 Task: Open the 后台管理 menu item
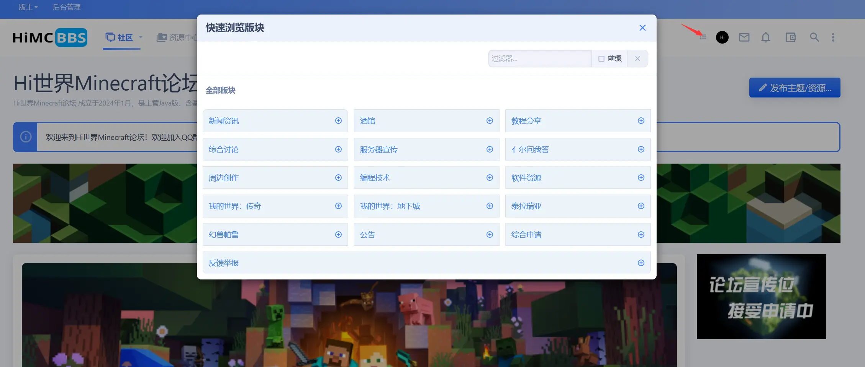click(67, 7)
